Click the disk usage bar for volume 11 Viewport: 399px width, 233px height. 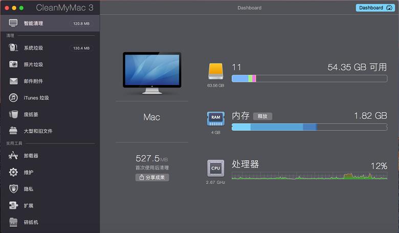309,78
